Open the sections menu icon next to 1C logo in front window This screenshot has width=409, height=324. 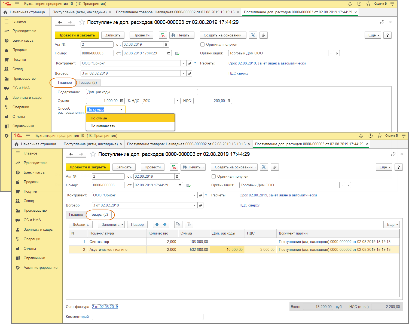28,135
